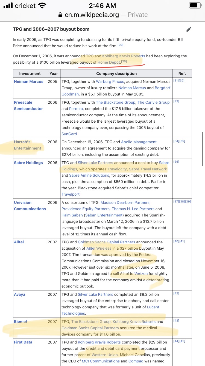The height and width of the screenshot is (366, 205).
Task: Open Sabre Holdings investment link in first column
Action: pyautogui.click(x=28, y=163)
